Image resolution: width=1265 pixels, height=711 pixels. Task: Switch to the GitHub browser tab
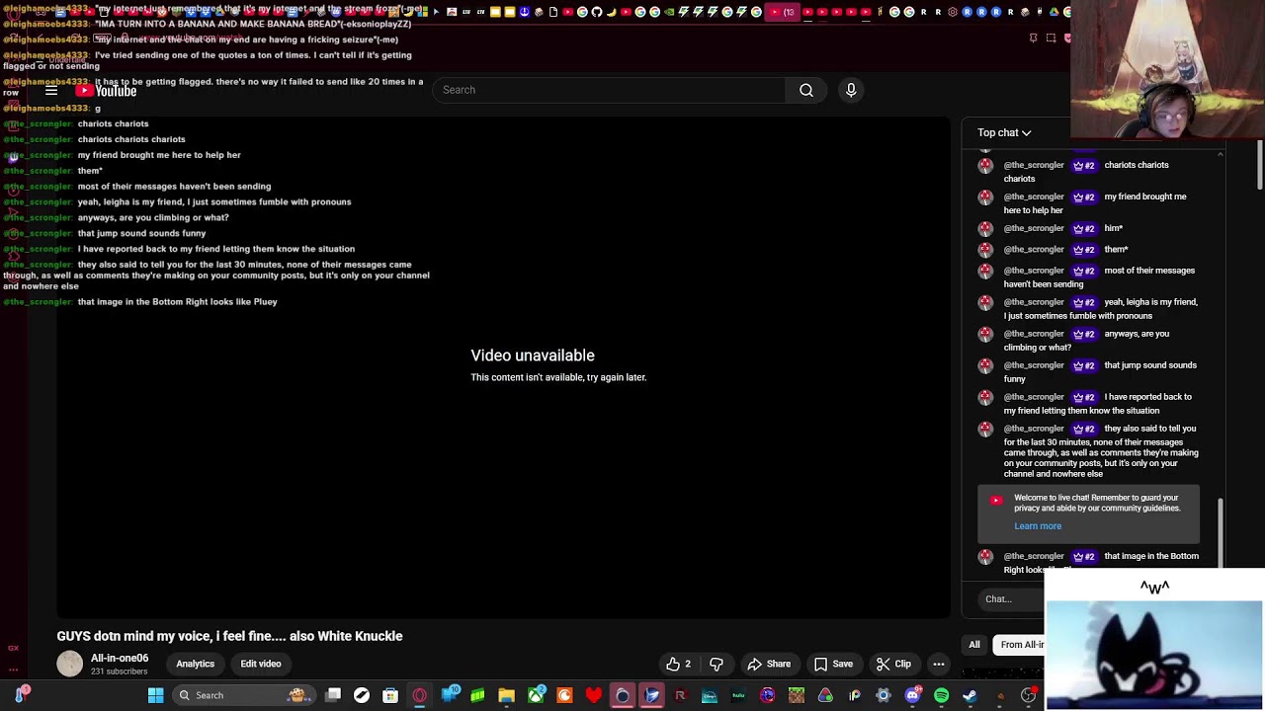[x=597, y=12]
